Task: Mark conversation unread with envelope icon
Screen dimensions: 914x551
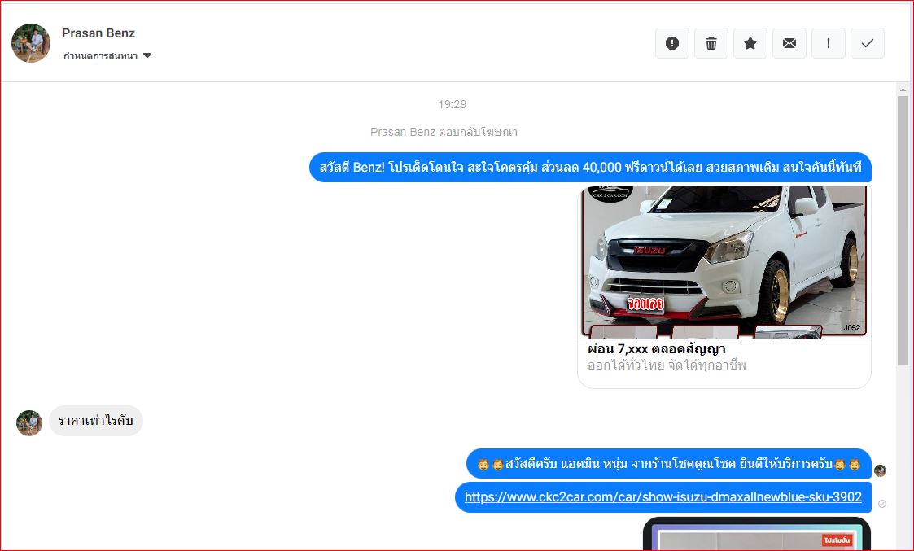Action: [x=789, y=43]
